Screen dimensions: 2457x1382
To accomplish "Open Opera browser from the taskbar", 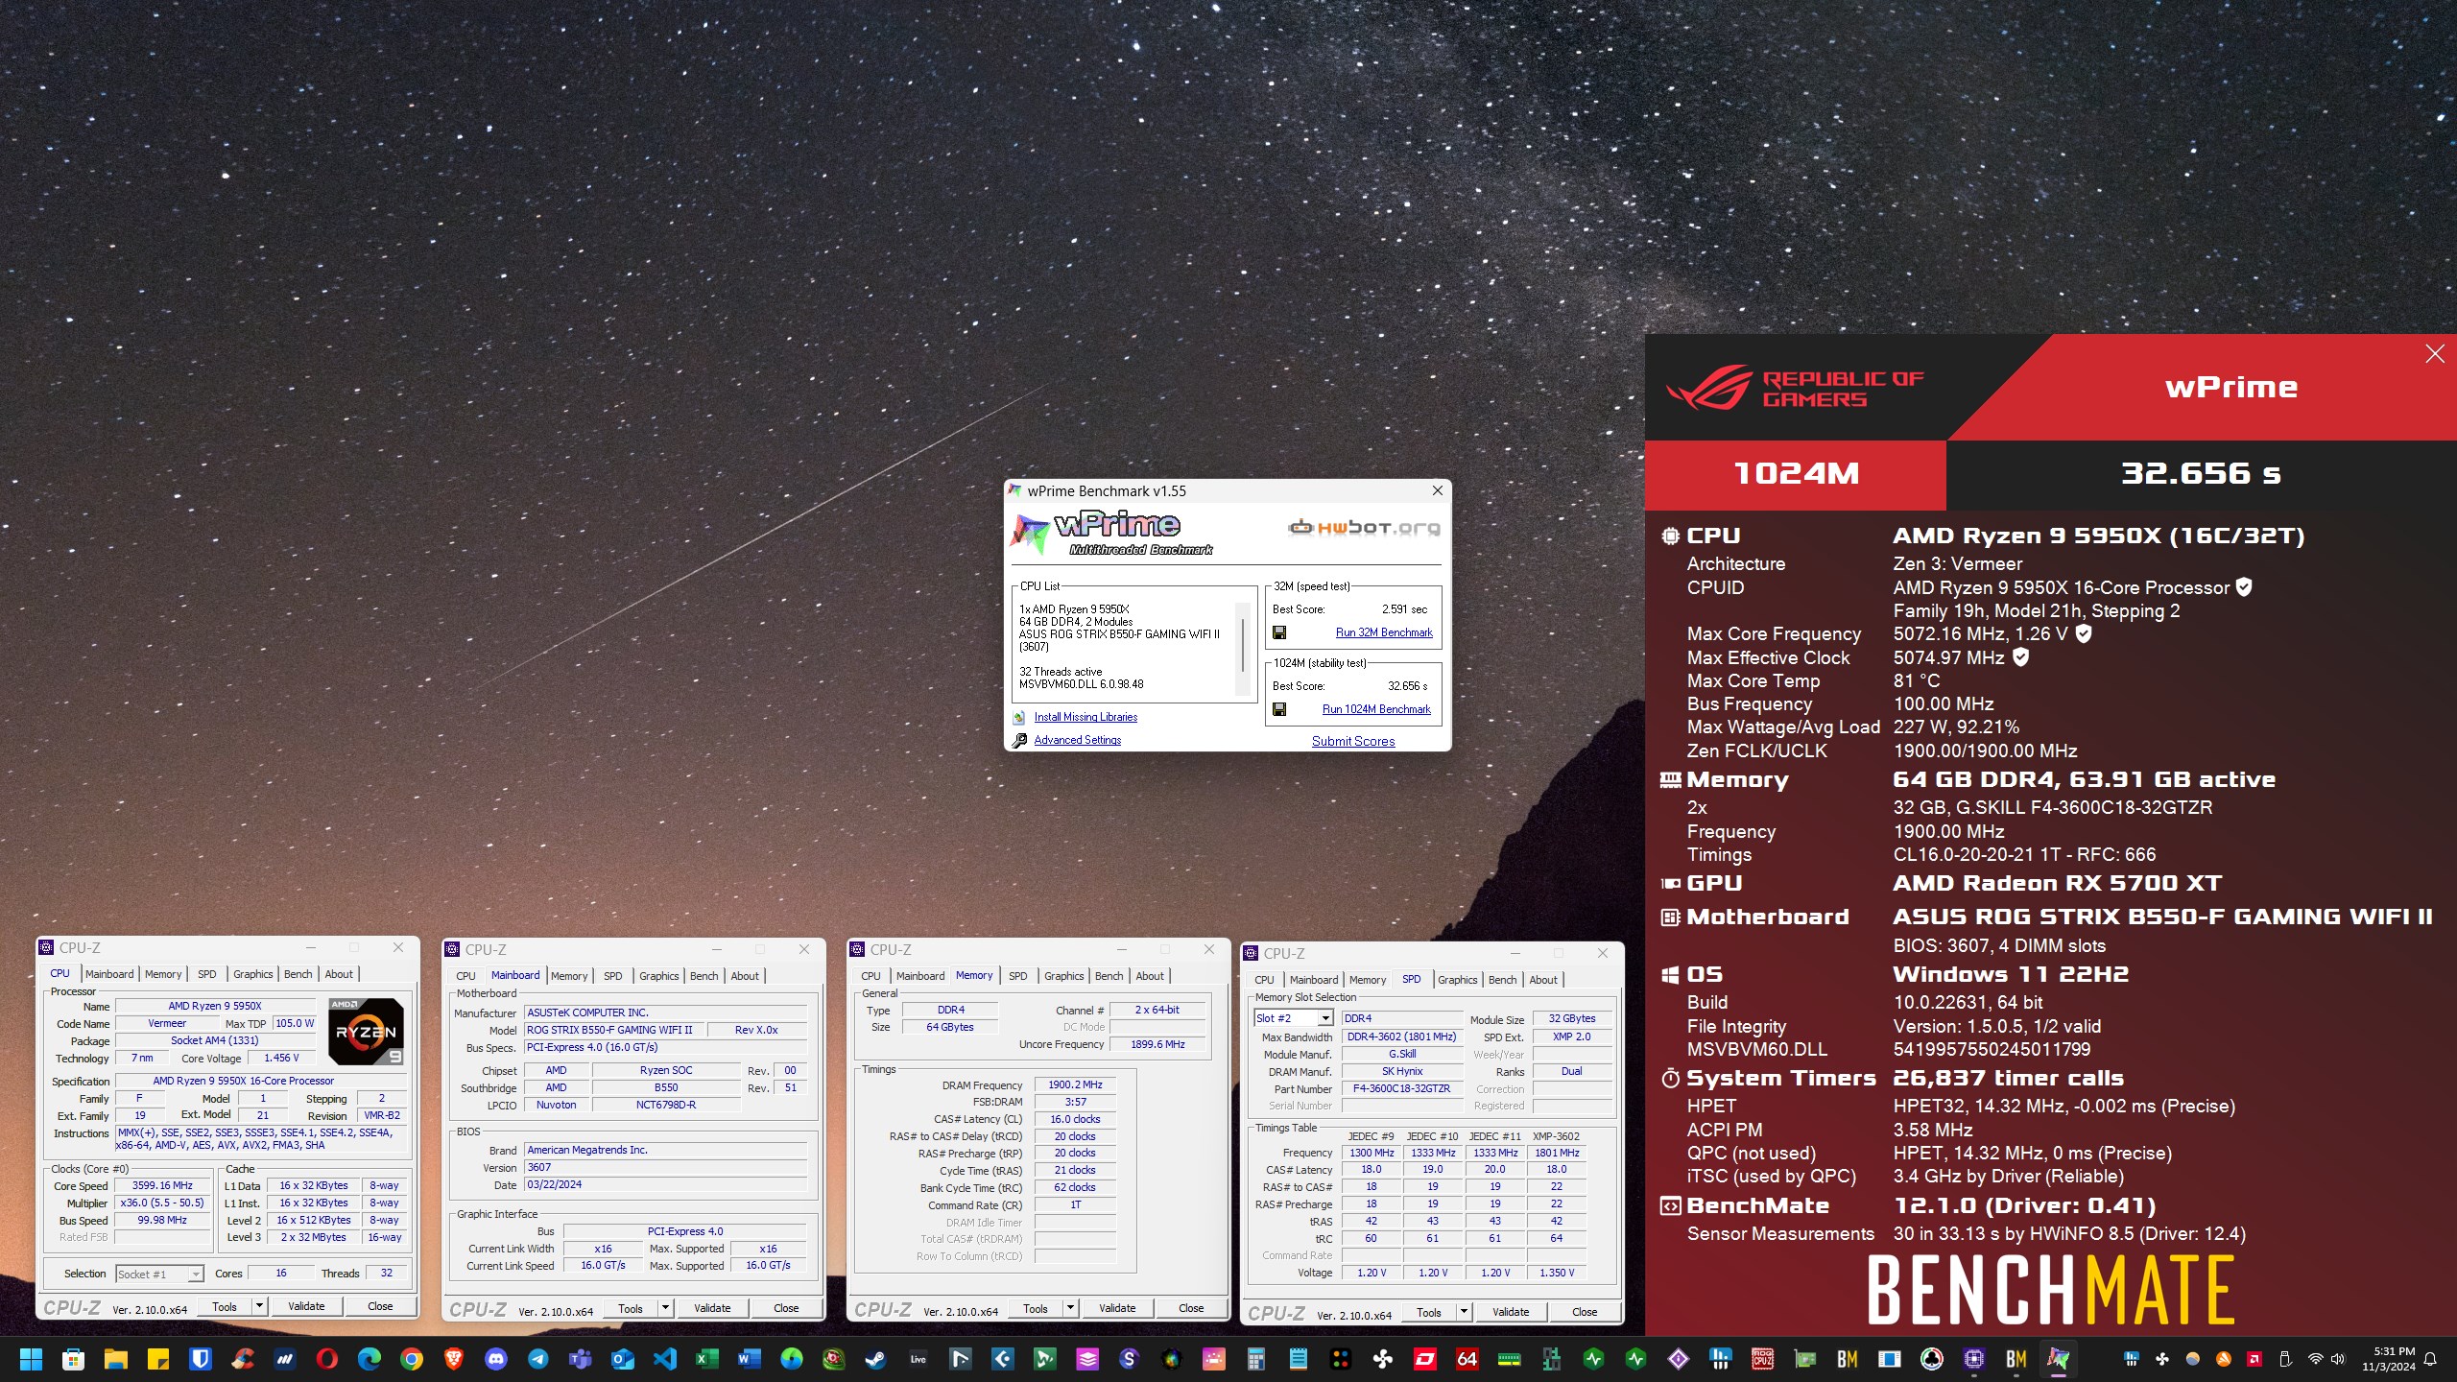I will 326,1359.
